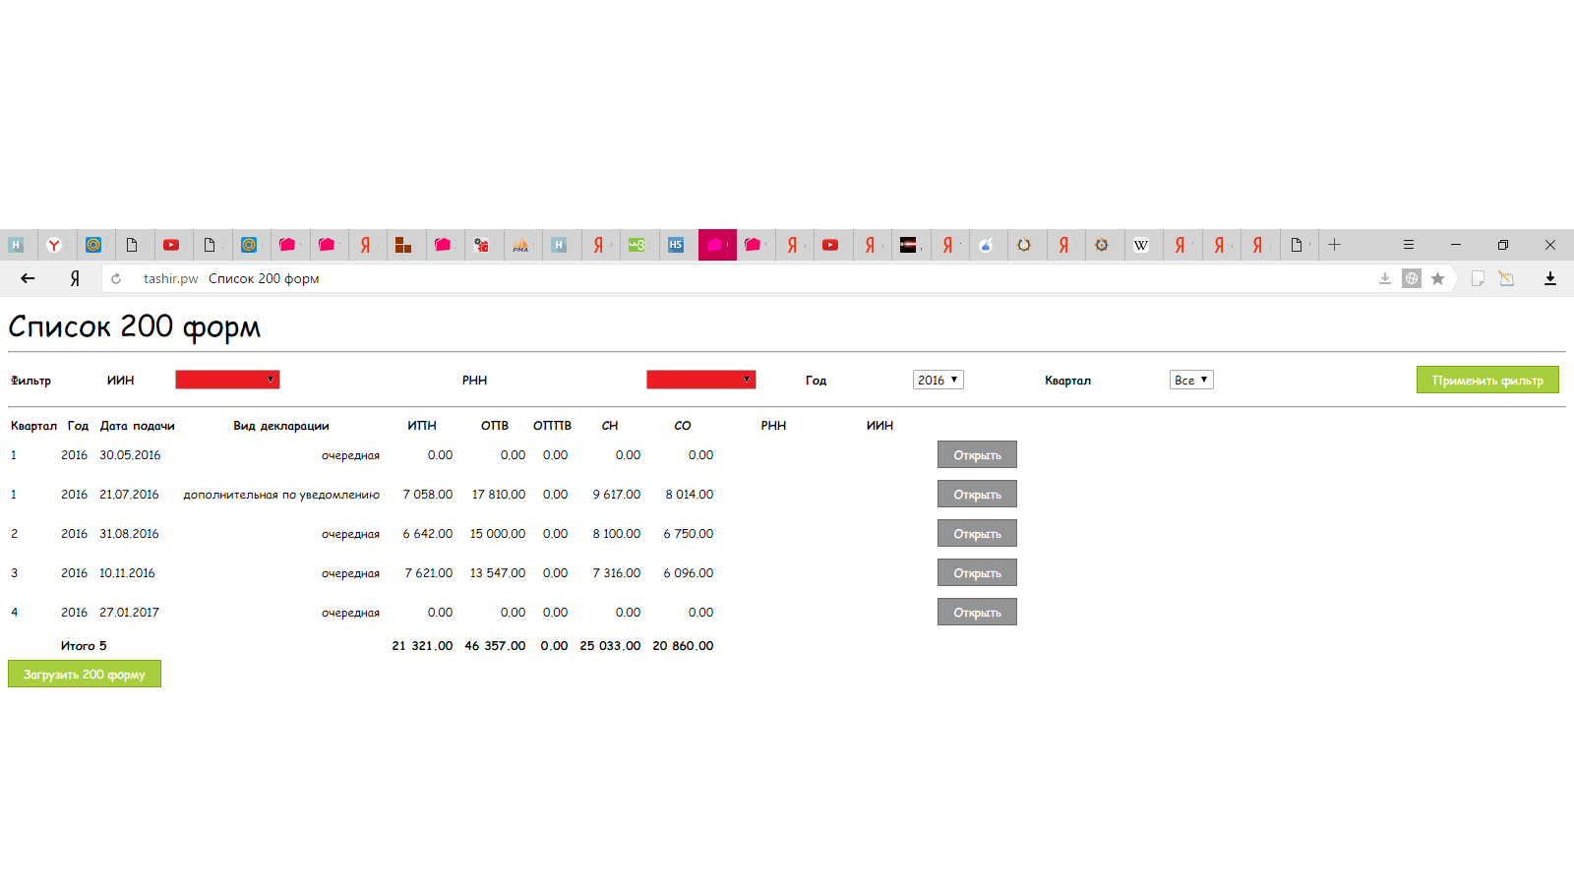Click the ОППВ column header

point(552,426)
